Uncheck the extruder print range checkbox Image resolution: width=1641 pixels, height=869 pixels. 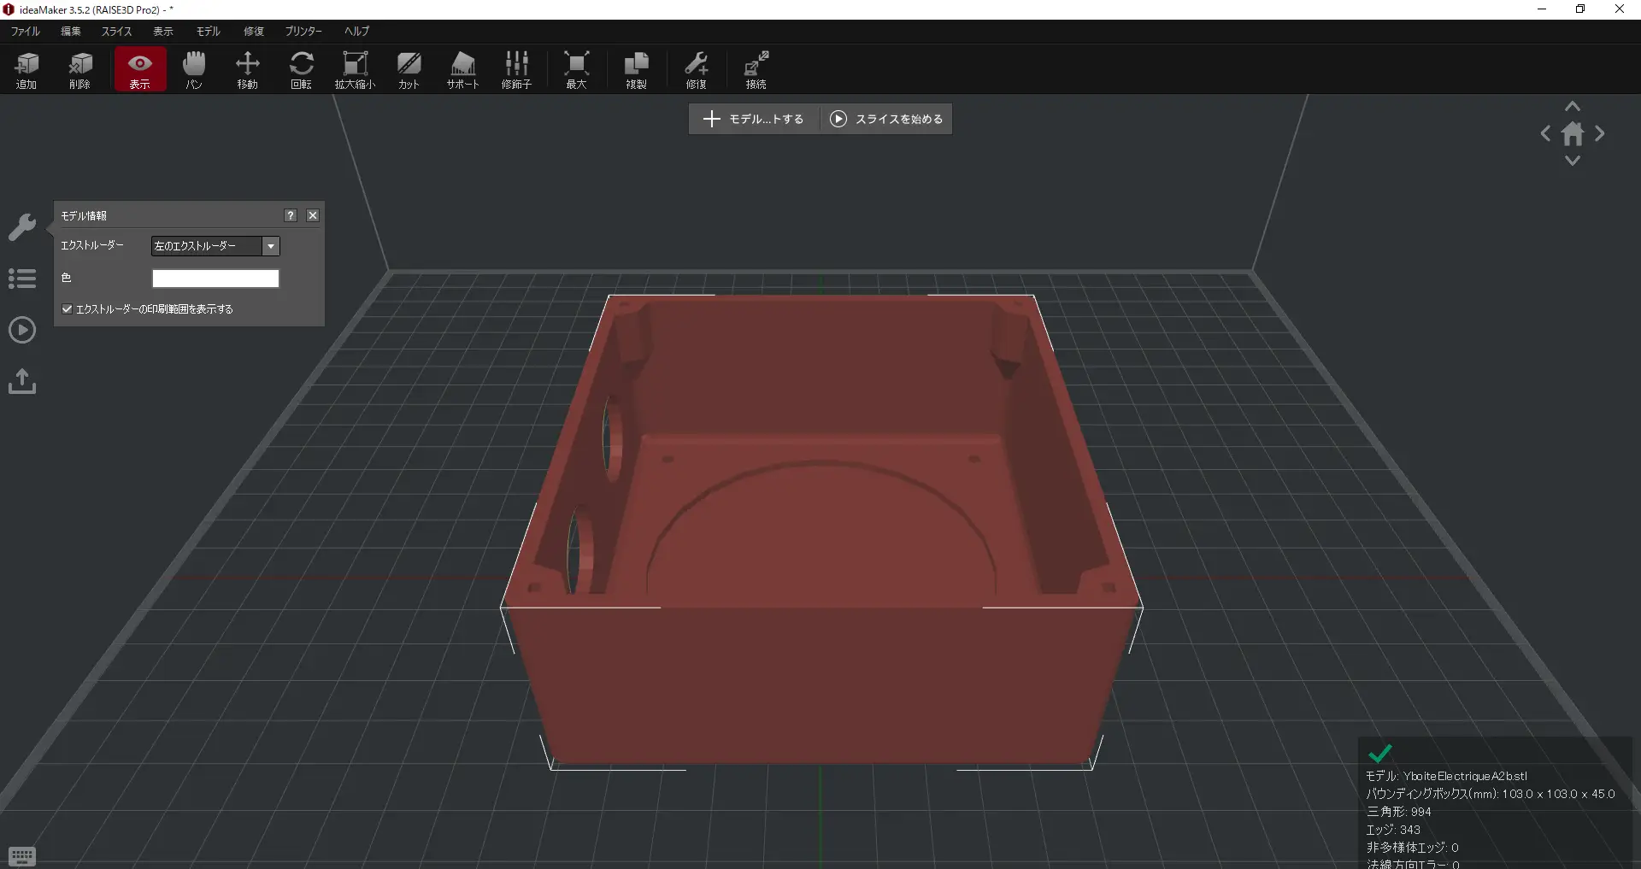pyautogui.click(x=68, y=309)
